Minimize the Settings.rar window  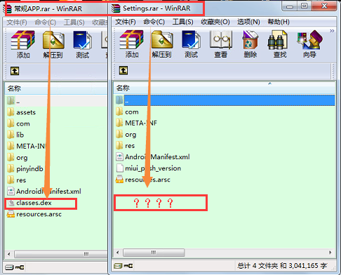290,6
